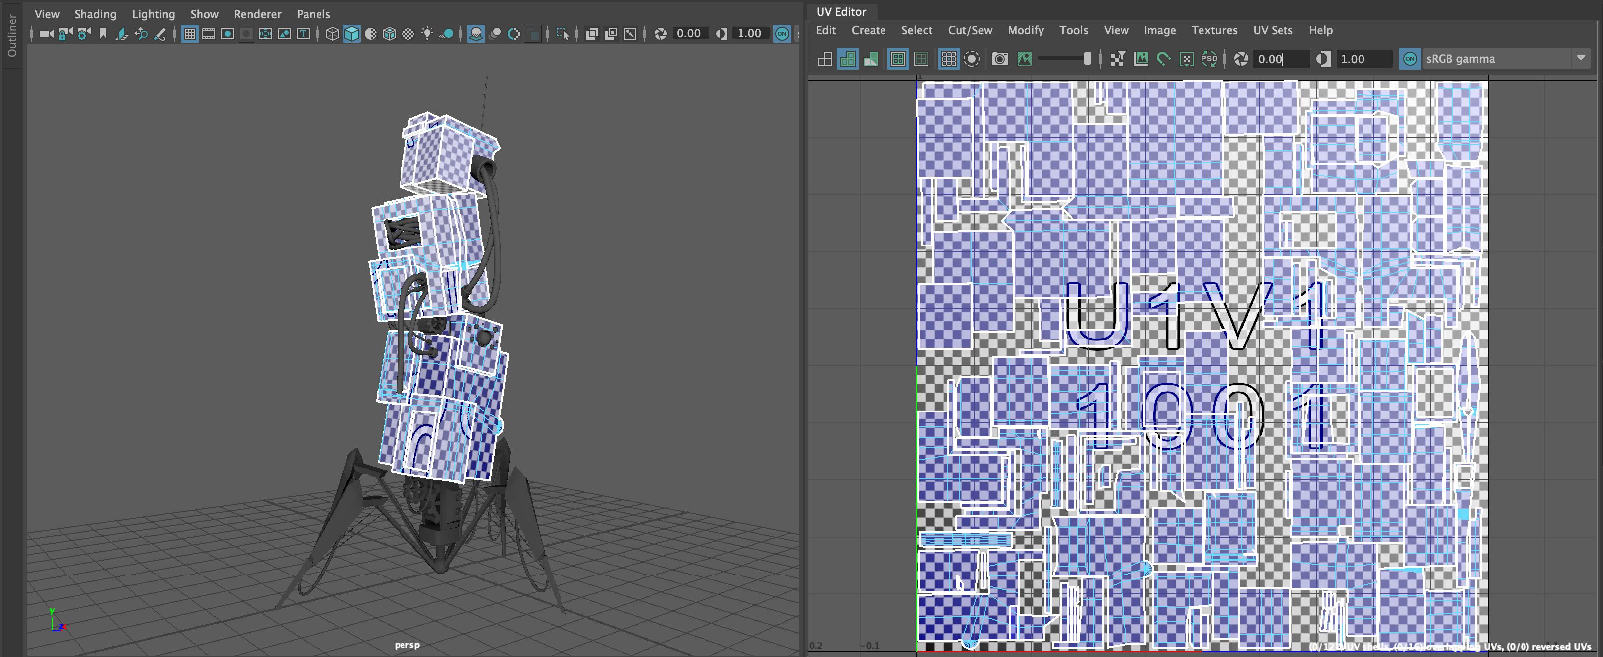Click the UV snapshot camera icon
The image size is (1603, 657).
[999, 59]
